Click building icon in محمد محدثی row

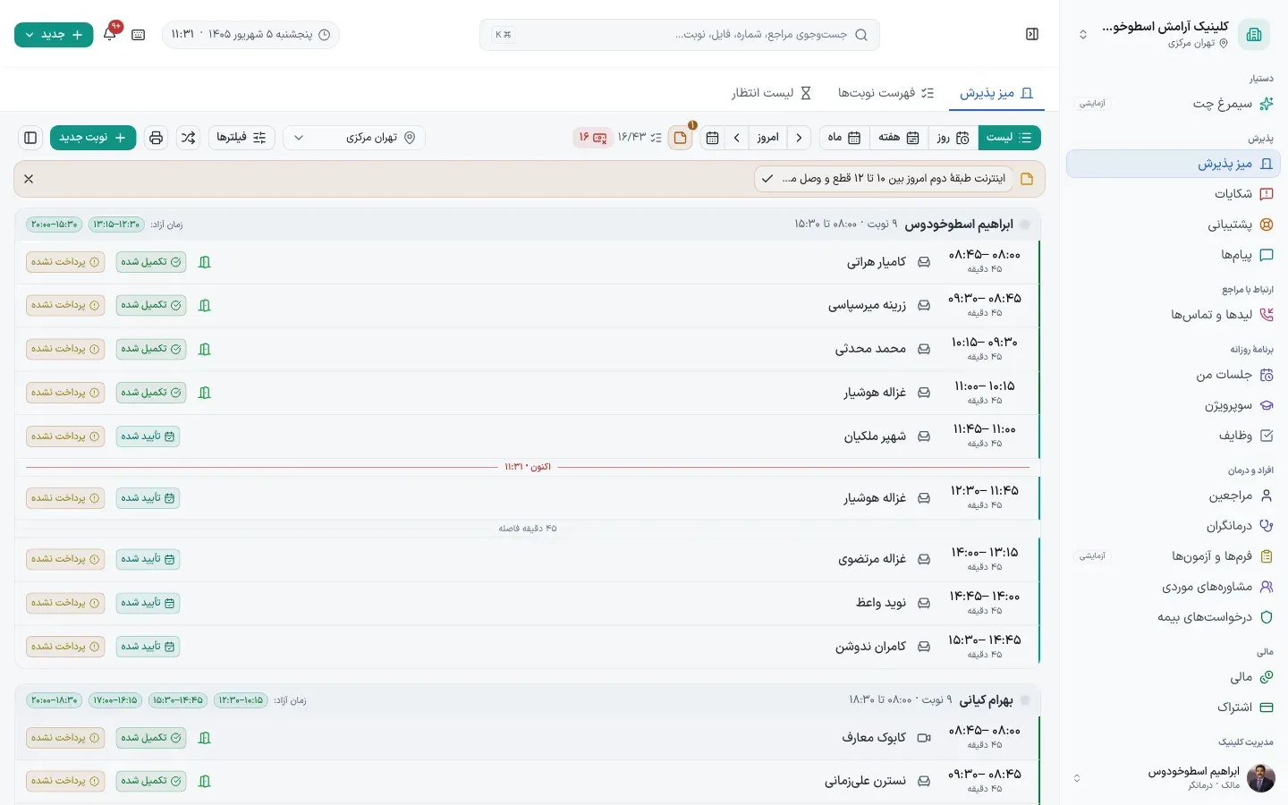(204, 349)
